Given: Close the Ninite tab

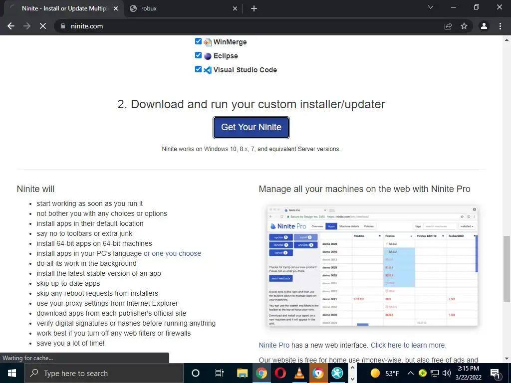Looking at the screenshot, I should (x=116, y=9).
